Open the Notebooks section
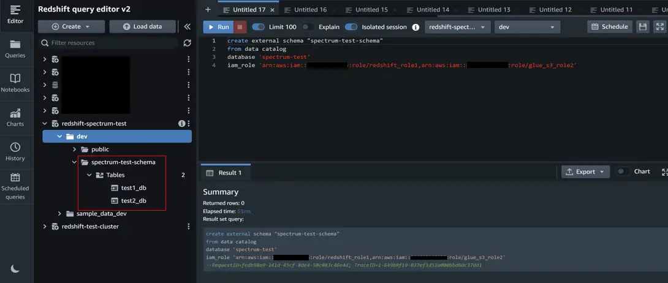Viewport: 668px width, 283px height. tap(15, 83)
